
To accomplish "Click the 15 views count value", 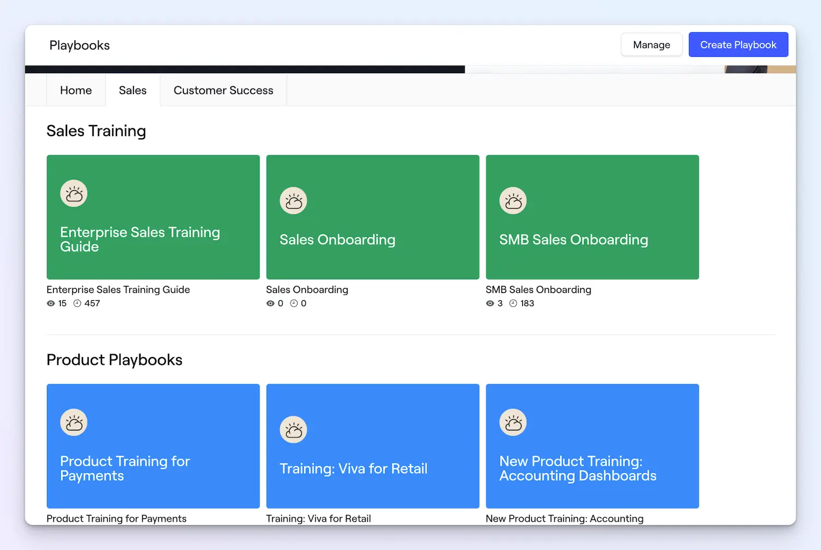I will 62,303.
